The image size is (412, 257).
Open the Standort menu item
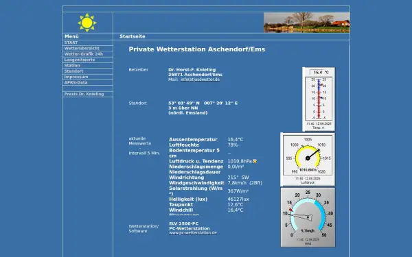tap(73, 71)
